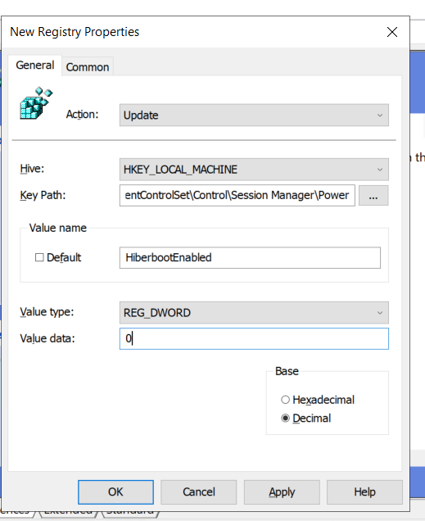Confirm with the OK button
Image resolution: width=425 pixels, height=521 pixels.
tap(116, 492)
